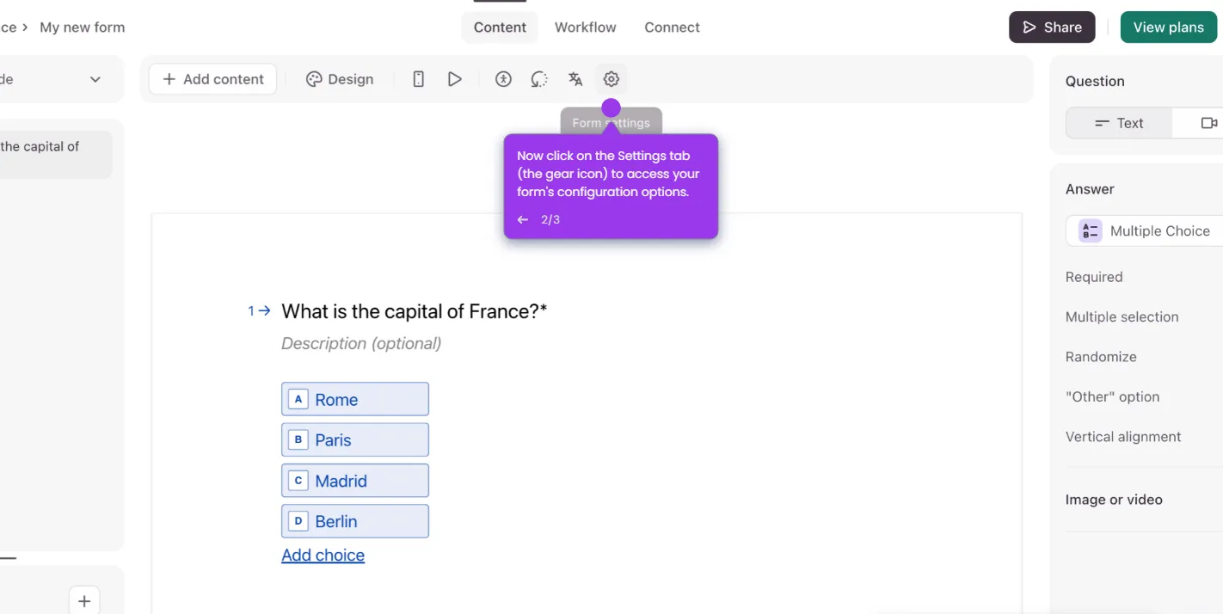The width and height of the screenshot is (1223, 614).
Task: Switch to the Workflow tab
Action: coord(586,28)
